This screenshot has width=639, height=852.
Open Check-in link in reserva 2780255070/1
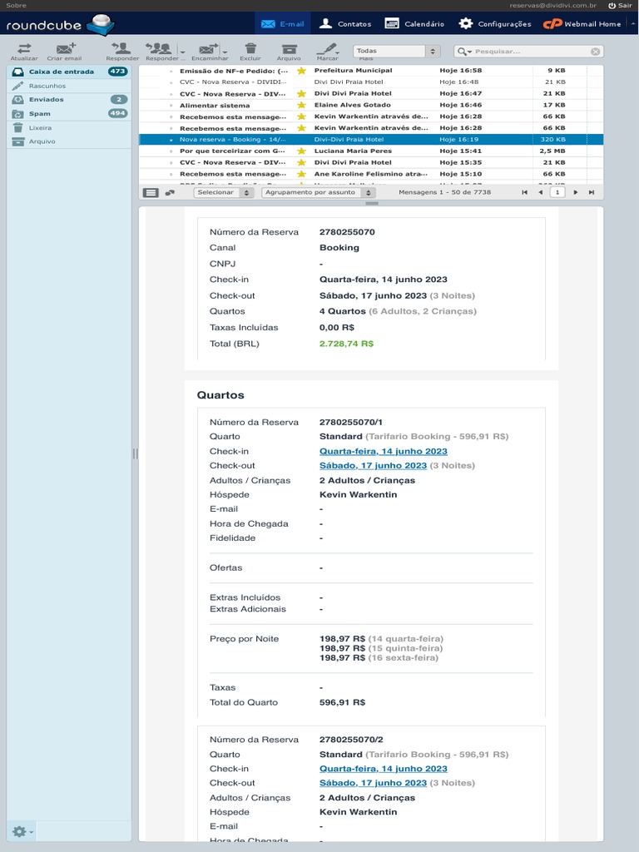pyautogui.click(x=383, y=451)
